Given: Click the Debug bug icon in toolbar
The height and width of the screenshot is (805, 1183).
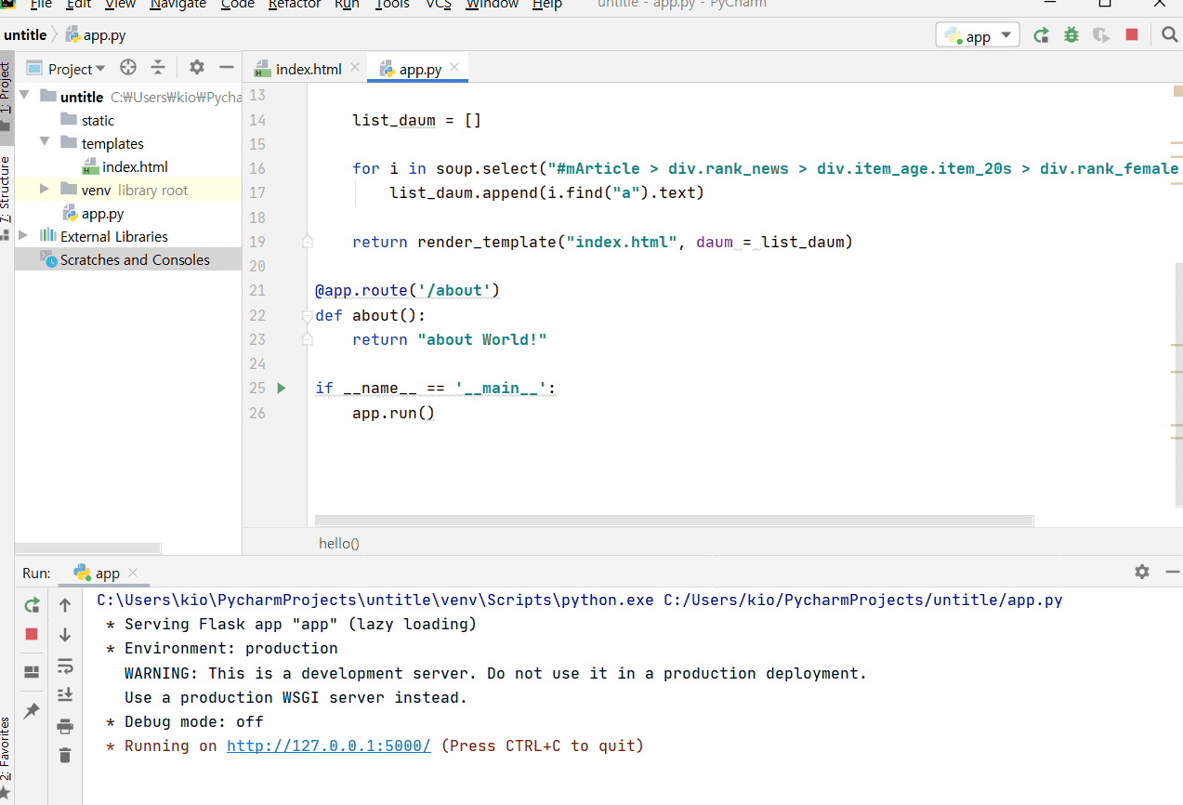Looking at the screenshot, I should click(x=1071, y=35).
